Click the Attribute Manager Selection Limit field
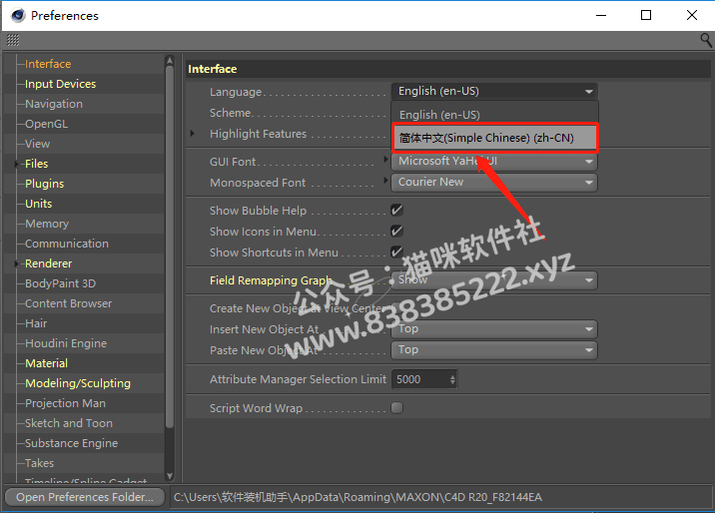This screenshot has height=513, width=715. pos(420,379)
